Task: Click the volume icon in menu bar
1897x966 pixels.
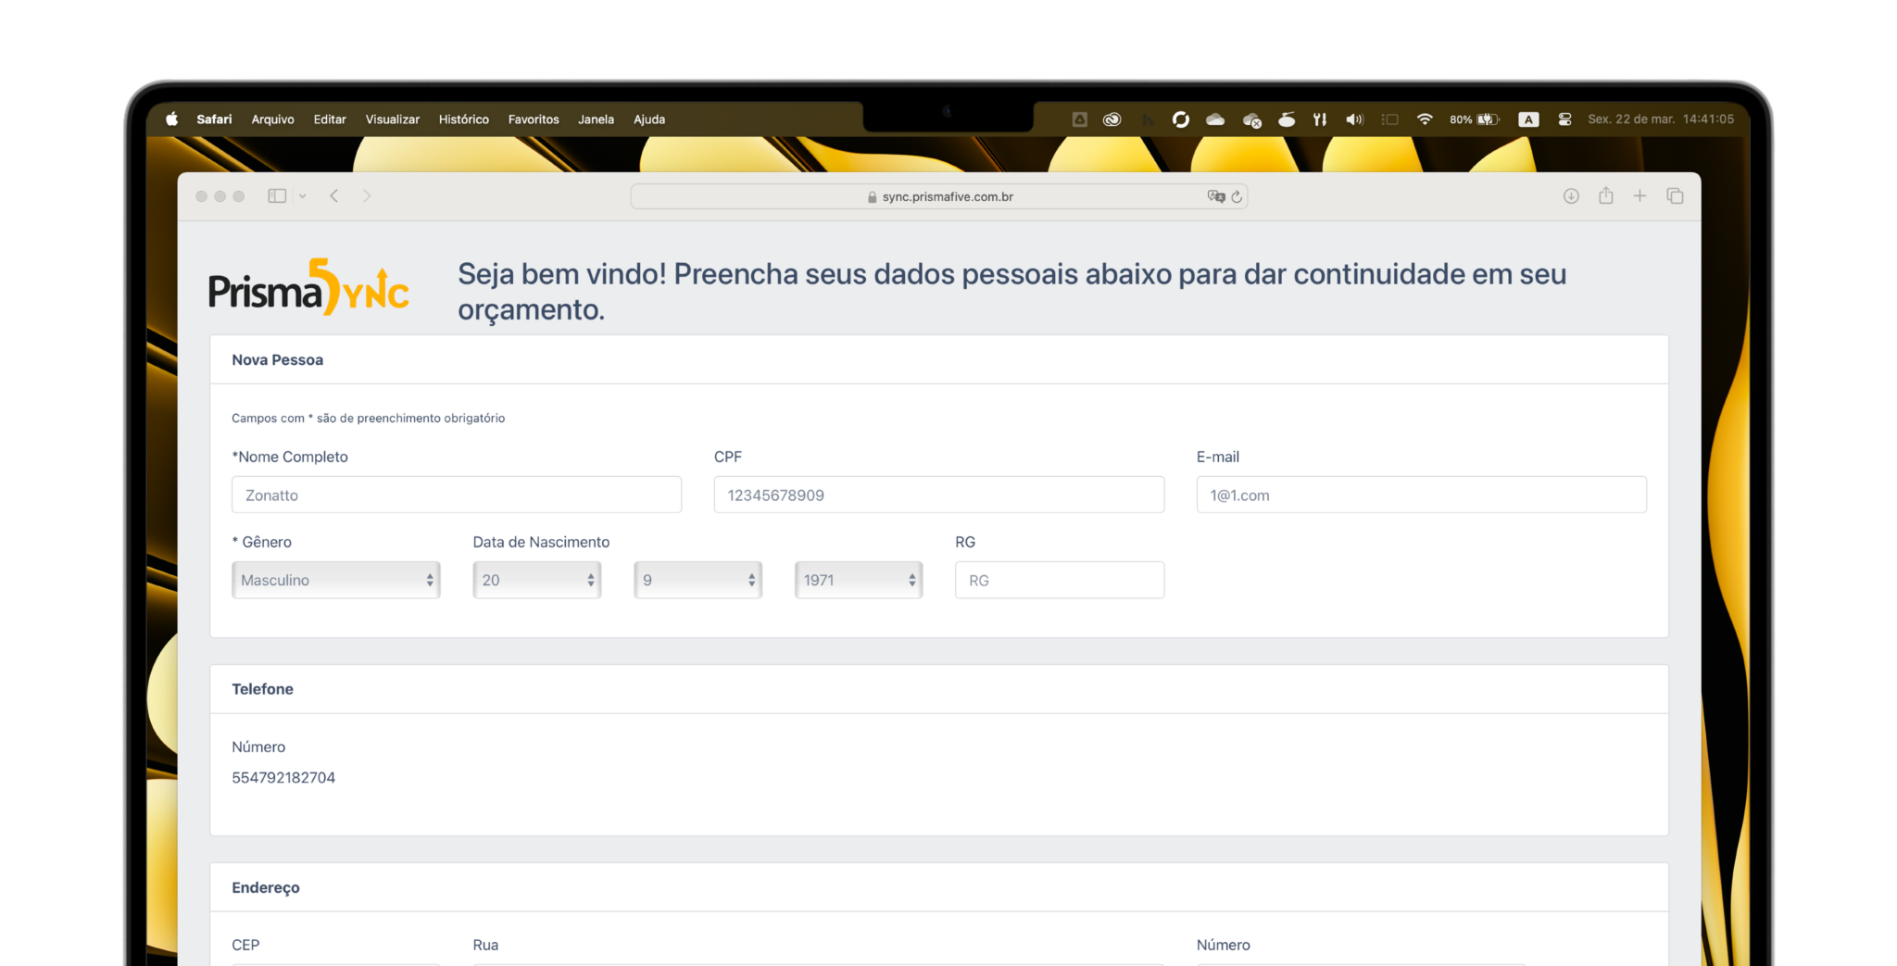Action: 1354,119
